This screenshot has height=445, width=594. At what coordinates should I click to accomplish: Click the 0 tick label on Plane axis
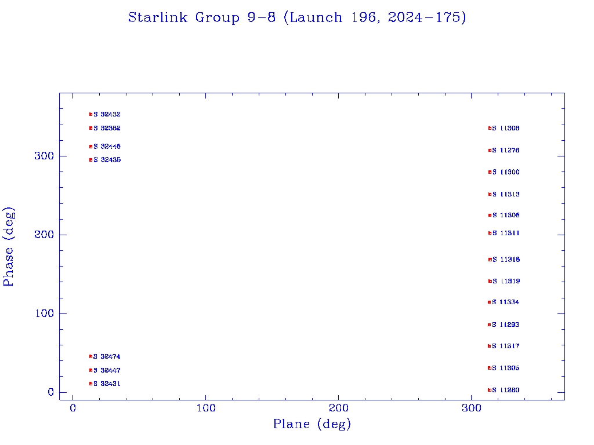click(73, 408)
